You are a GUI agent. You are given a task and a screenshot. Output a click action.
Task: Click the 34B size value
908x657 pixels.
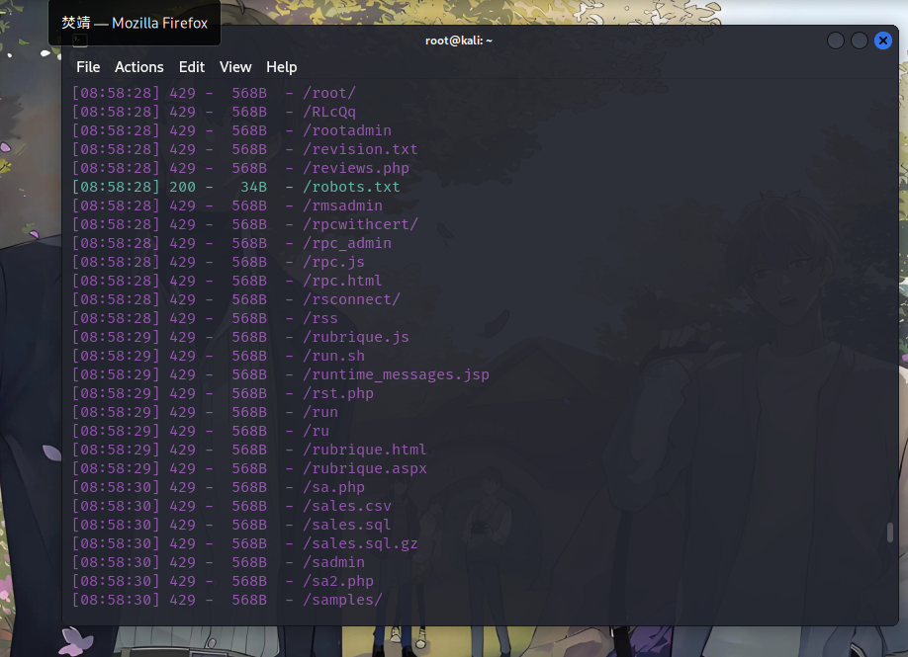coord(253,187)
